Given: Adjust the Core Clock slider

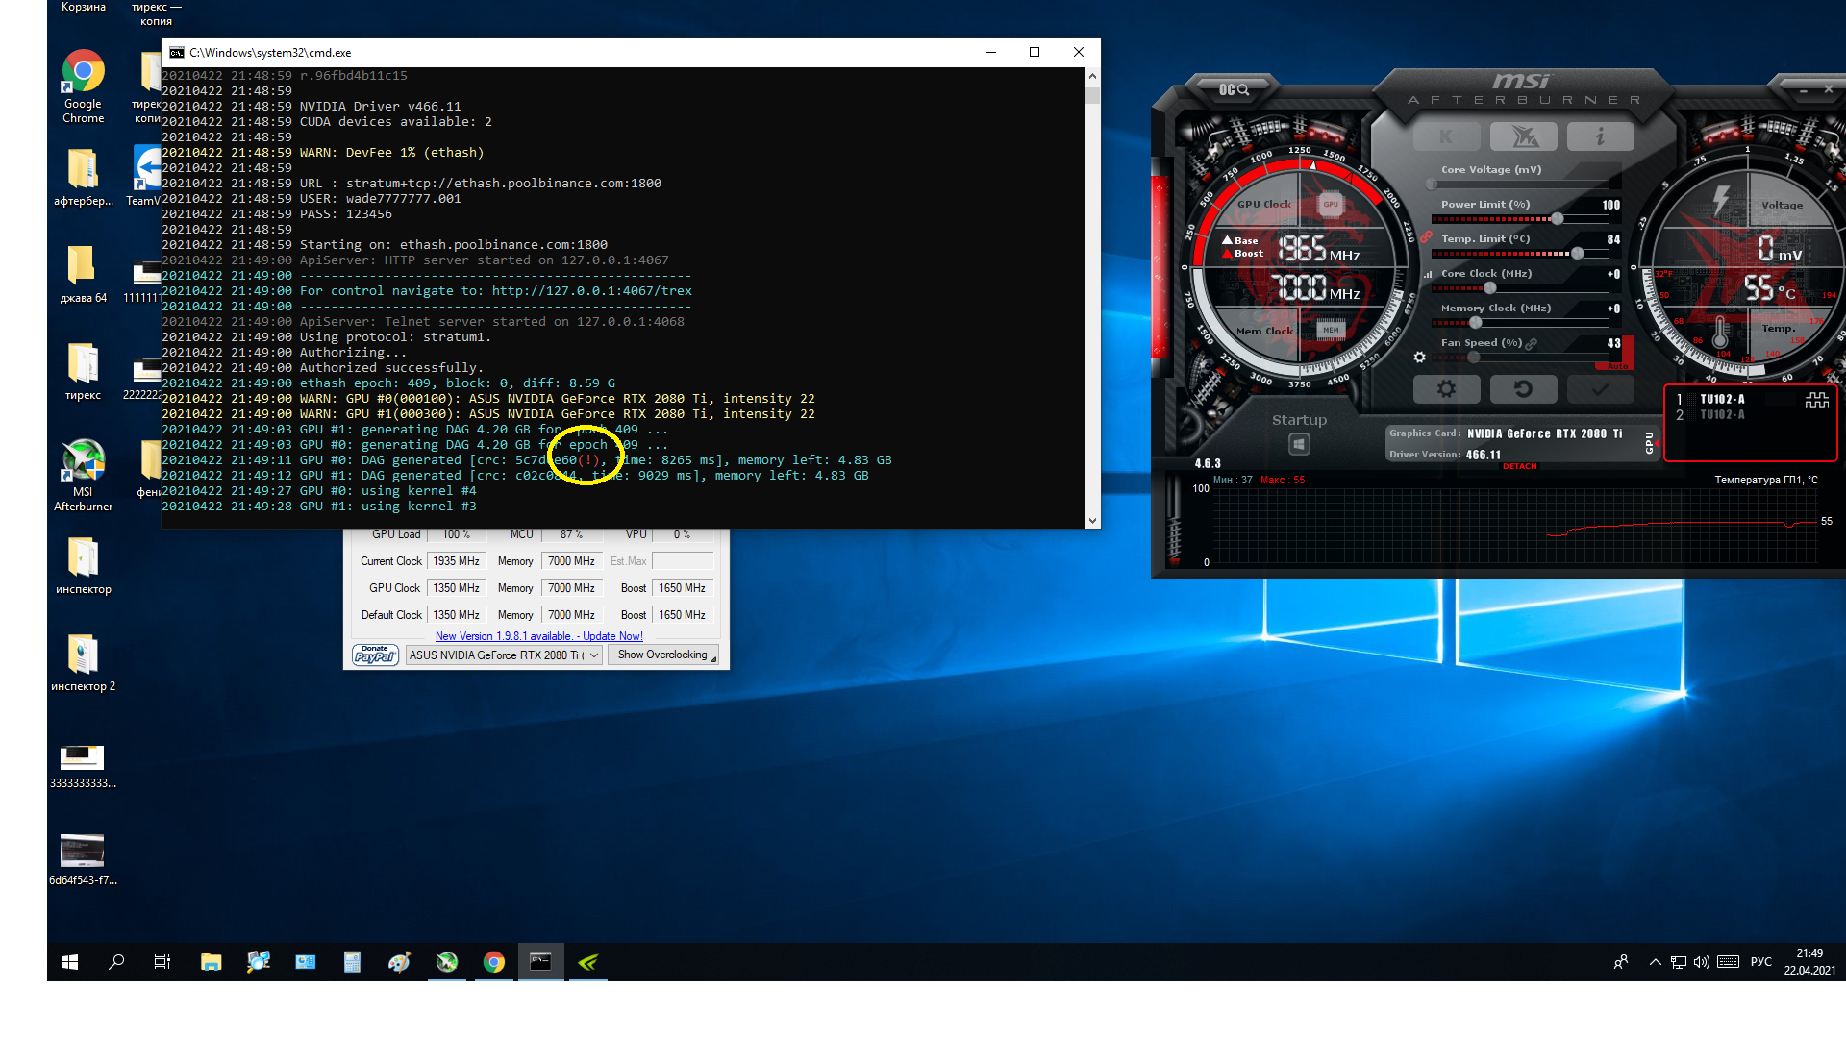Looking at the screenshot, I should (1489, 288).
